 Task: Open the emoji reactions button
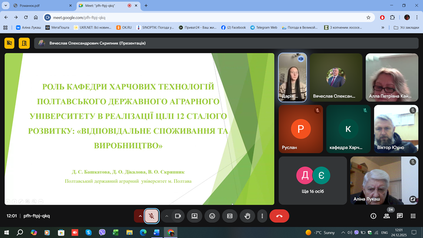(212, 216)
